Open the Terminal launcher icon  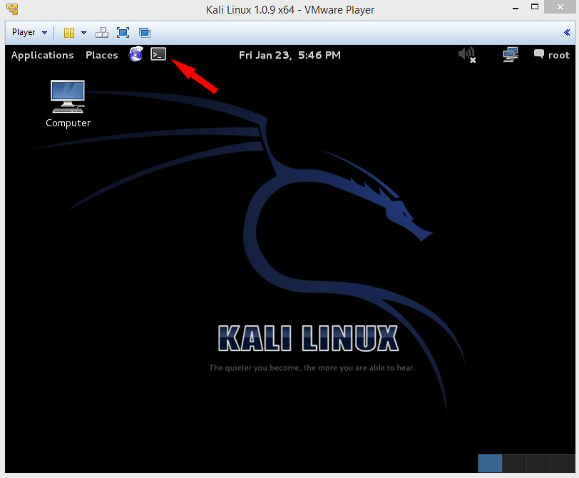158,54
